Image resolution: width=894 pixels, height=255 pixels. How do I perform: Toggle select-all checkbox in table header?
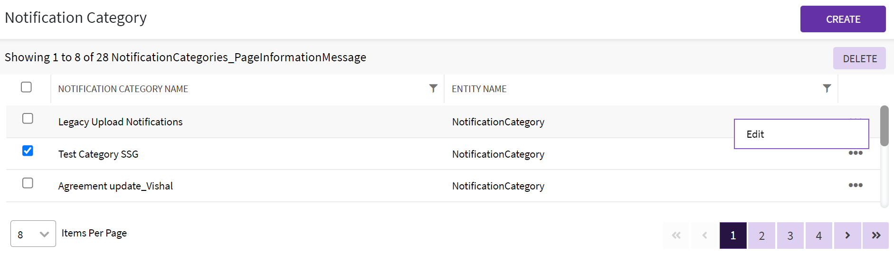point(27,87)
